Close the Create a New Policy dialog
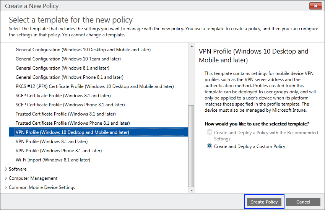The width and height of the screenshot is (325, 210). 315,7
